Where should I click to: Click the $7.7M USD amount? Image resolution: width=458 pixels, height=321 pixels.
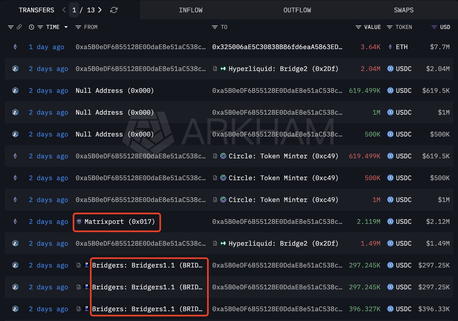pos(440,47)
